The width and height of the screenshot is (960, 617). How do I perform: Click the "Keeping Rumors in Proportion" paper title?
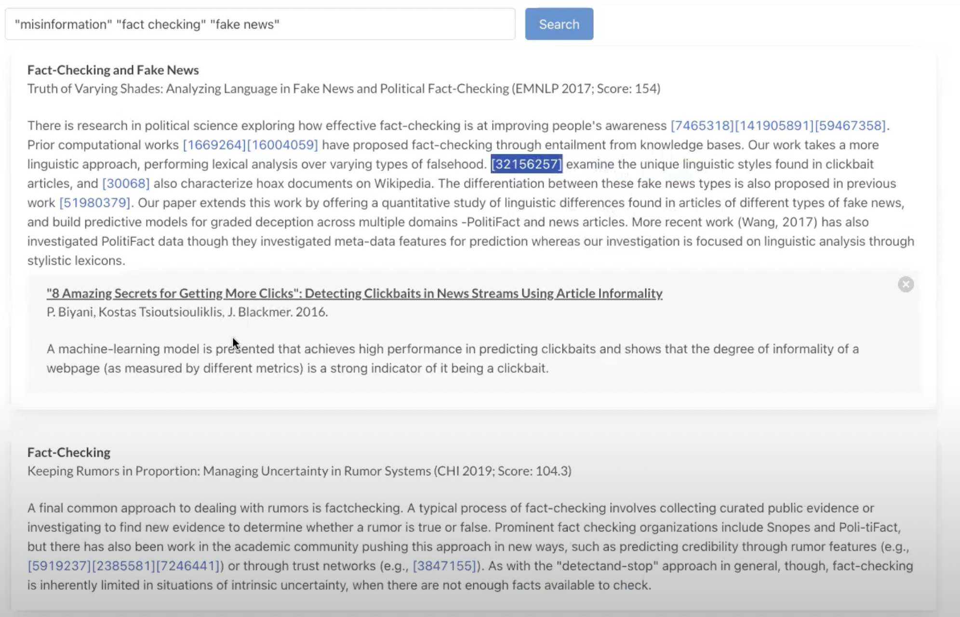pos(229,471)
